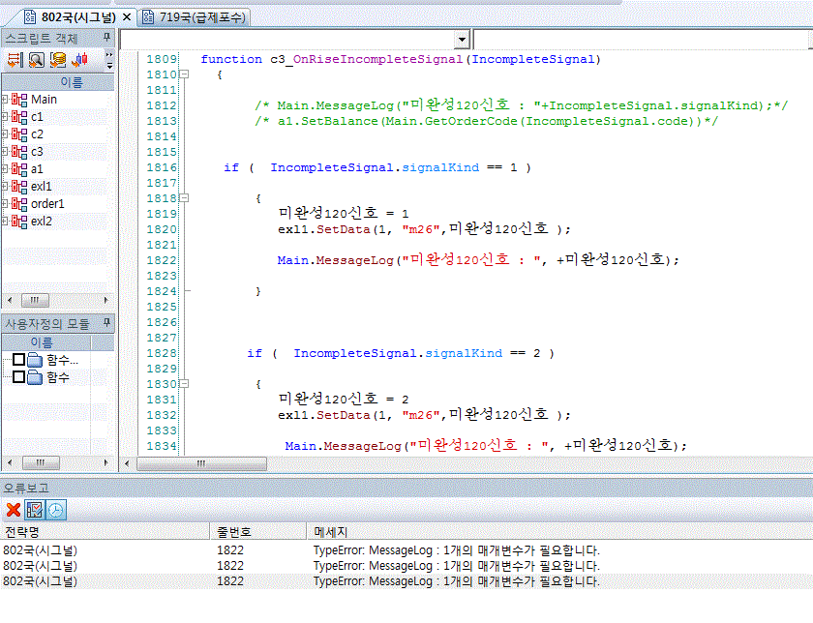813x623 pixels.
Task: Select the c3 object in the tree
Action: coord(37,152)
